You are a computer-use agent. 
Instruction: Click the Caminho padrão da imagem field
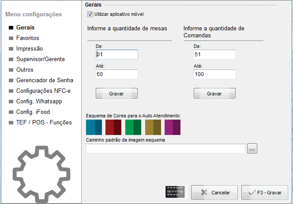[x=165, y=149]
